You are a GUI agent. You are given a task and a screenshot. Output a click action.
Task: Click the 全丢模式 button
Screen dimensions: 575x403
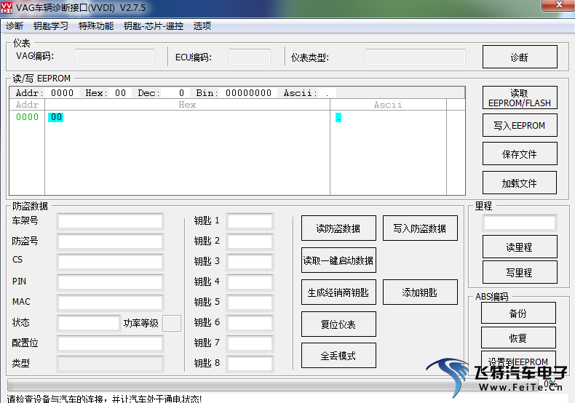tap(338, 356)
